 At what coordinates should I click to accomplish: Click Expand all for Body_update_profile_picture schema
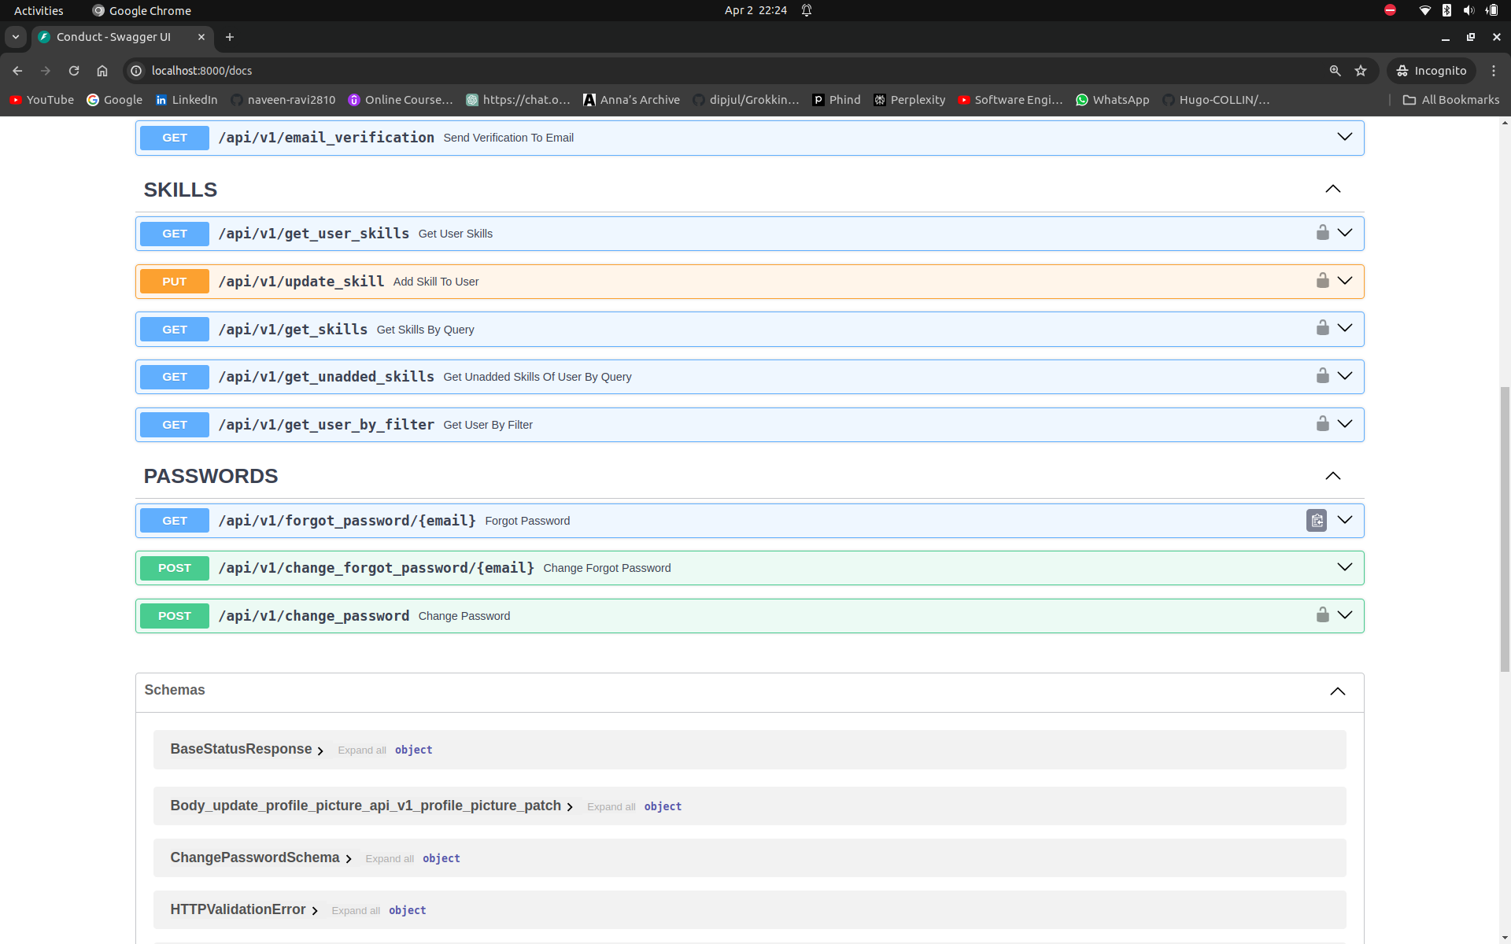pyautogui.click(x=611, y=807)
